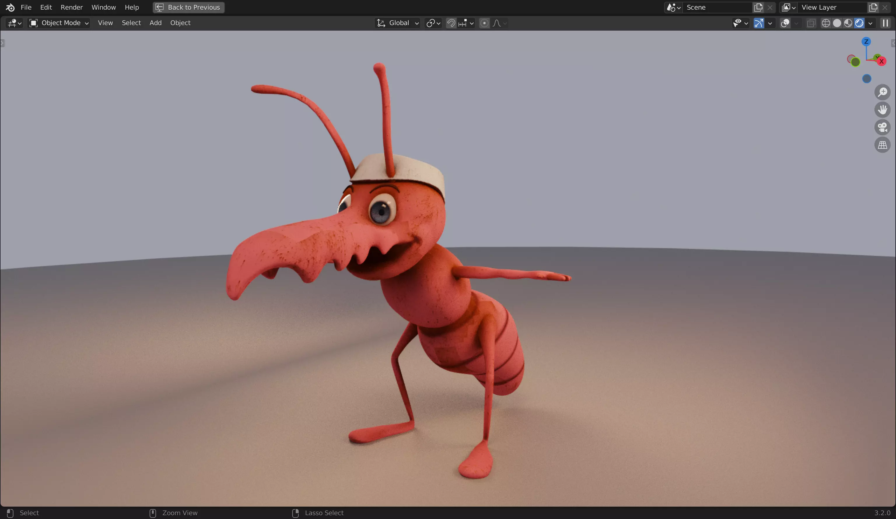The height and width of the screenshot is (519, 896).
Task: Select wireframe viewport shading
Action: [x=826, y=23]
